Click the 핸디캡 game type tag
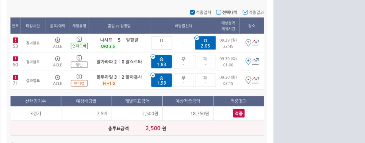The image size is (365, 143). [79, 83]
